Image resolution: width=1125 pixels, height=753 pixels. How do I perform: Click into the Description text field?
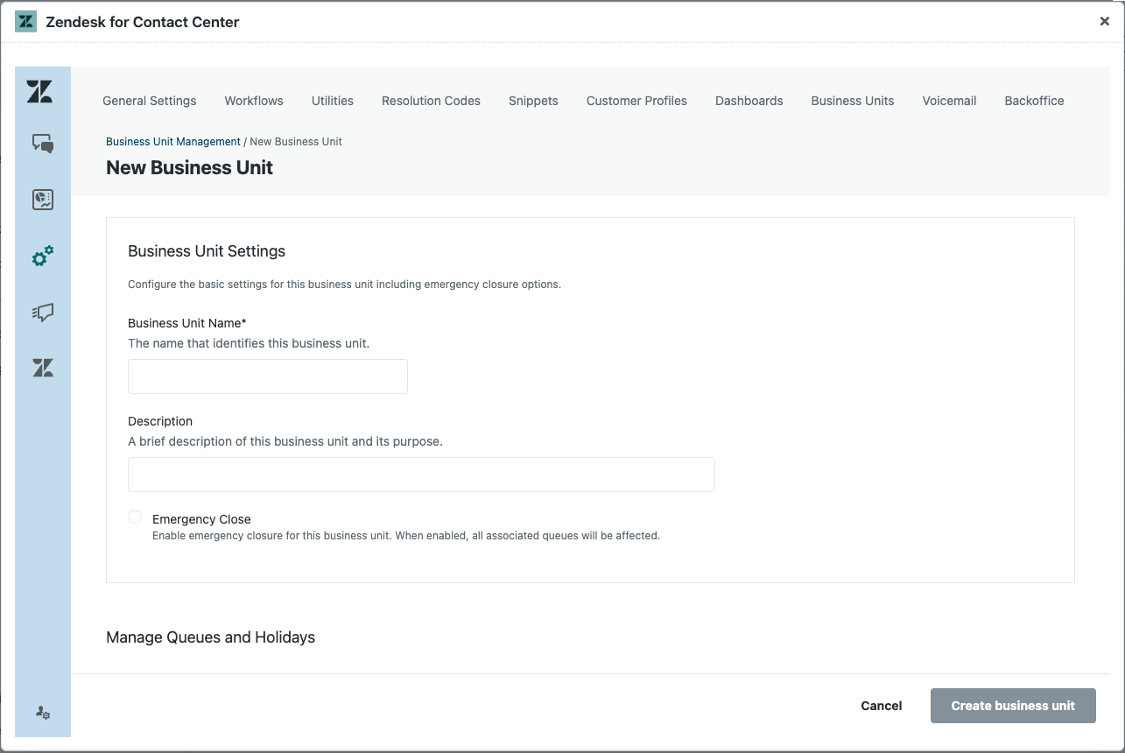(x=421, y=475)
